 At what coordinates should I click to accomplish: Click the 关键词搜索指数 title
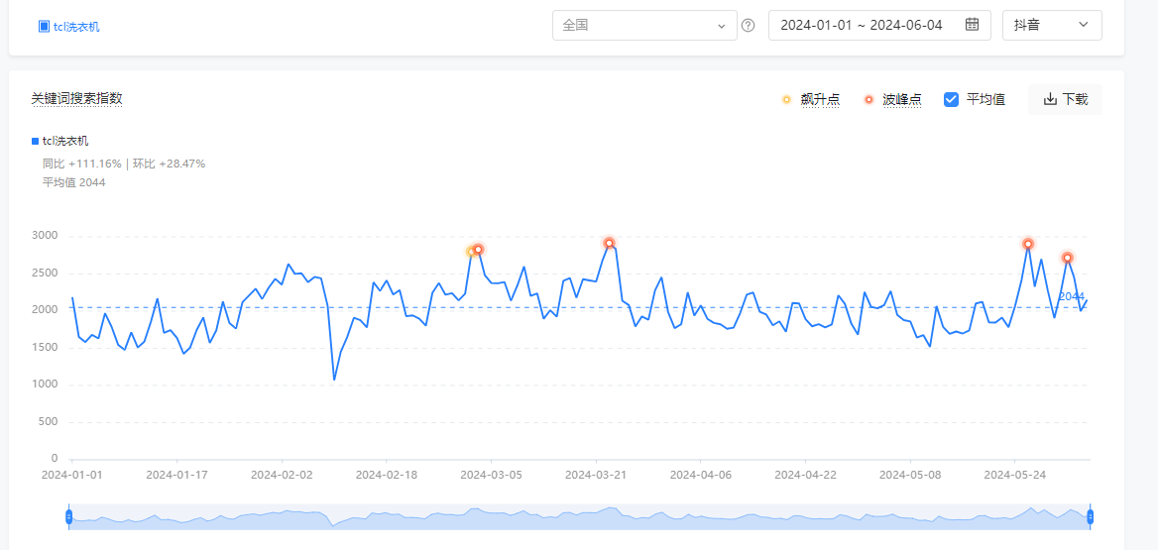click(x=76, y=98)
